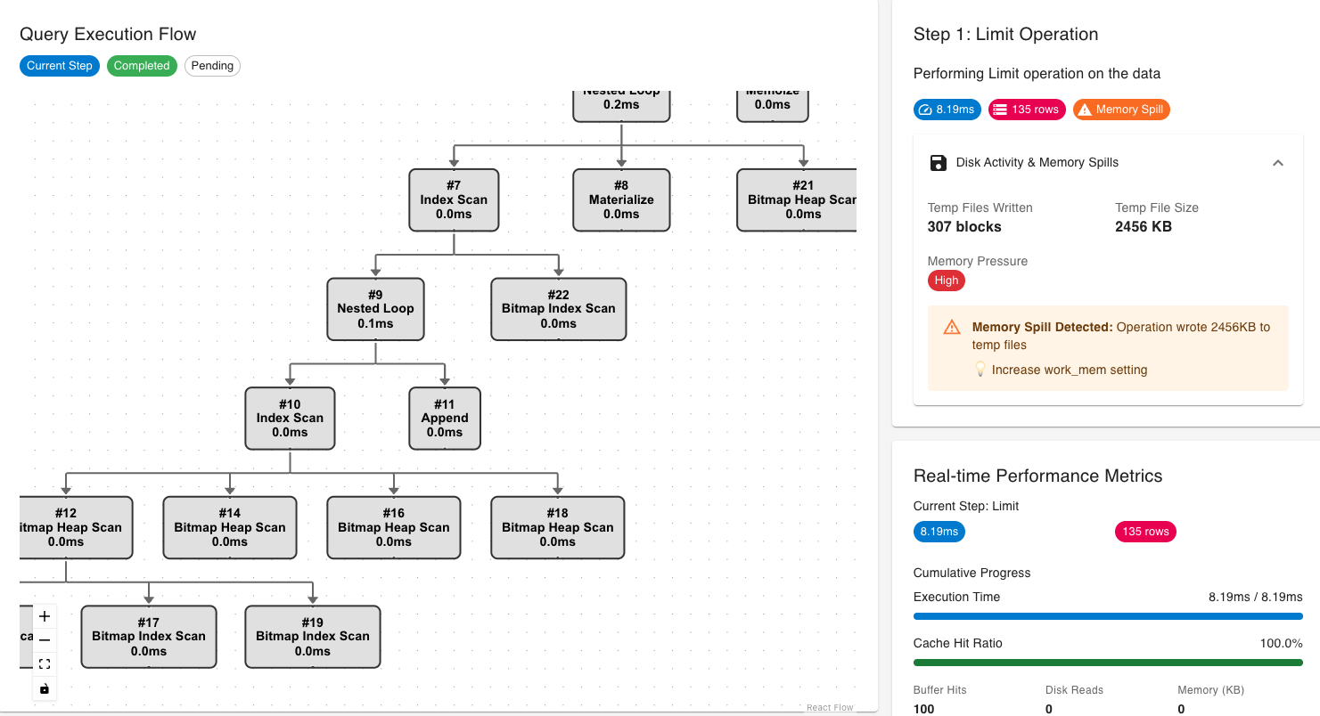Click the speedometer icon in the 8.19ms badge
Viewport: 1320px width, 716px height.
tap(925, 109)
